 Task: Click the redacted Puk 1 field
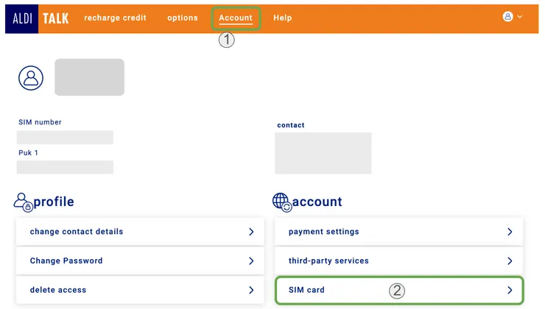tap(65, 167)
